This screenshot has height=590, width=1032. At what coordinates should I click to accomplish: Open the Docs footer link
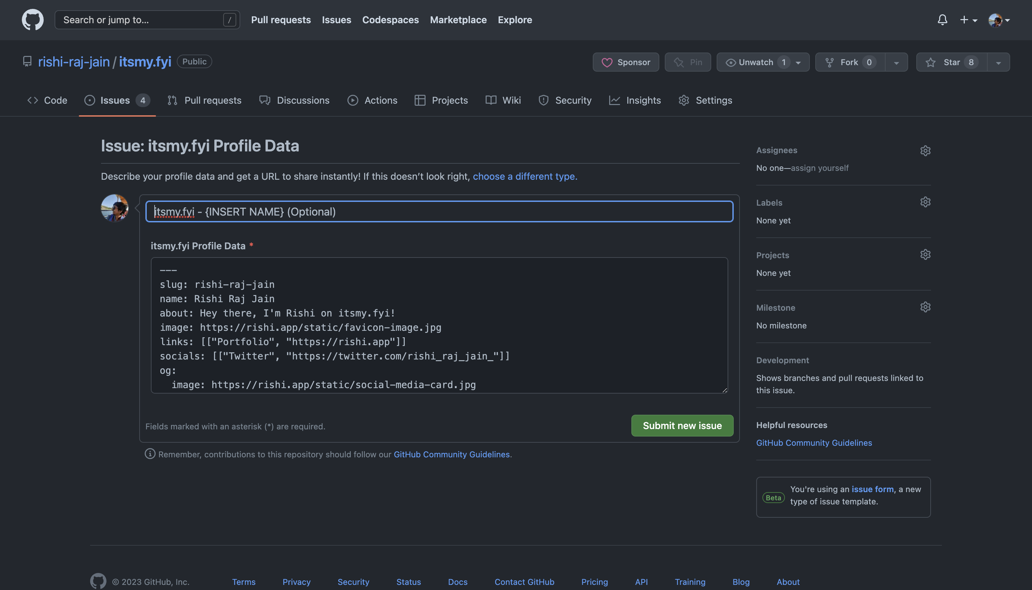point(457,582)
